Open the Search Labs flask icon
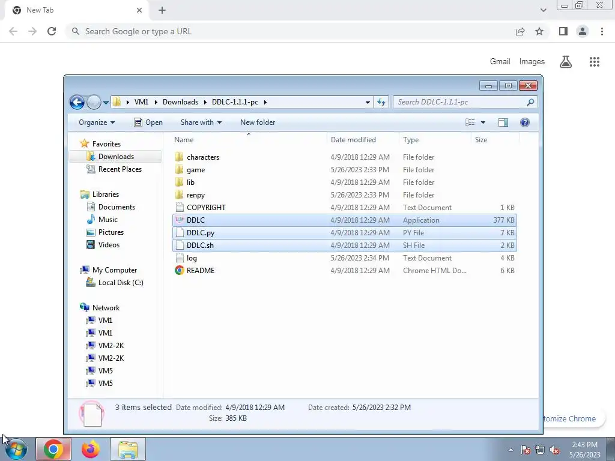 click(566, 62)
